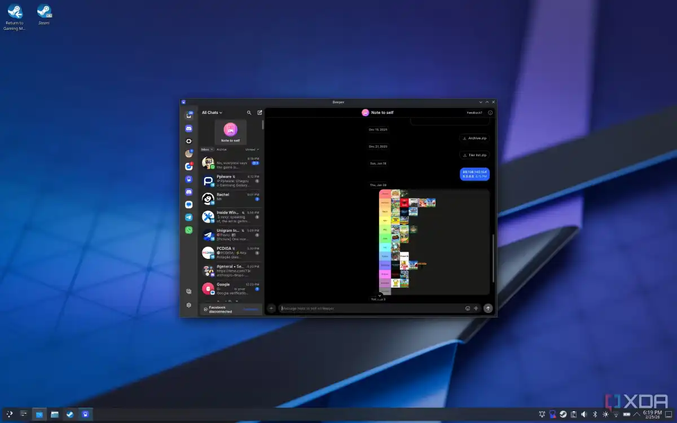Open the Note to self chat header title

click(x=382, y=113)
